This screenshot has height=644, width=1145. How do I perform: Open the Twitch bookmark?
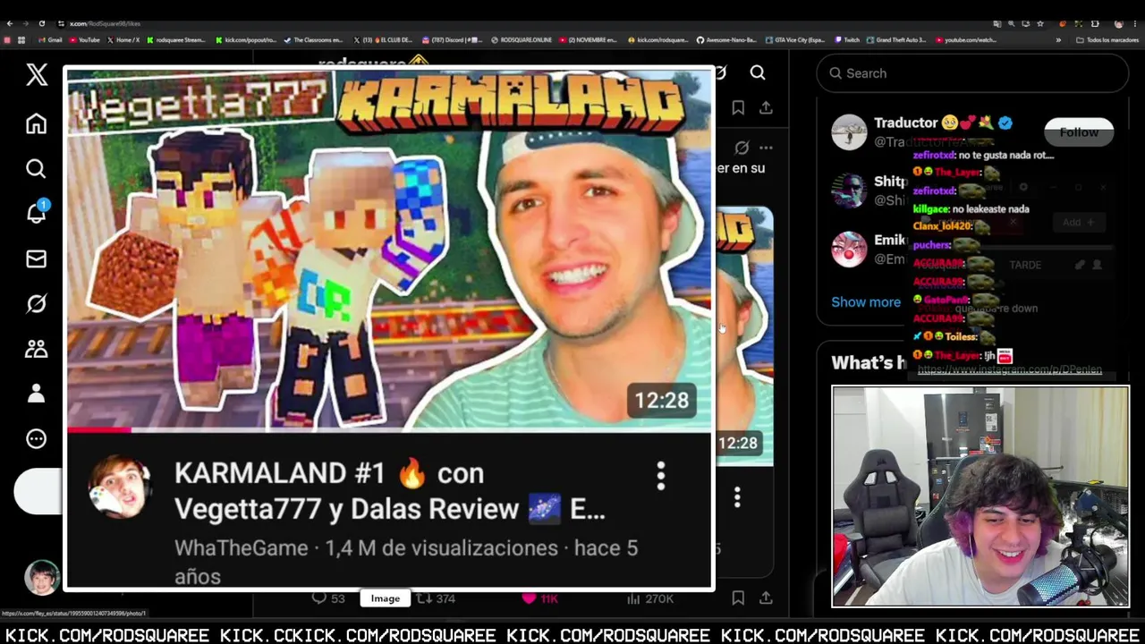point(847,40)
